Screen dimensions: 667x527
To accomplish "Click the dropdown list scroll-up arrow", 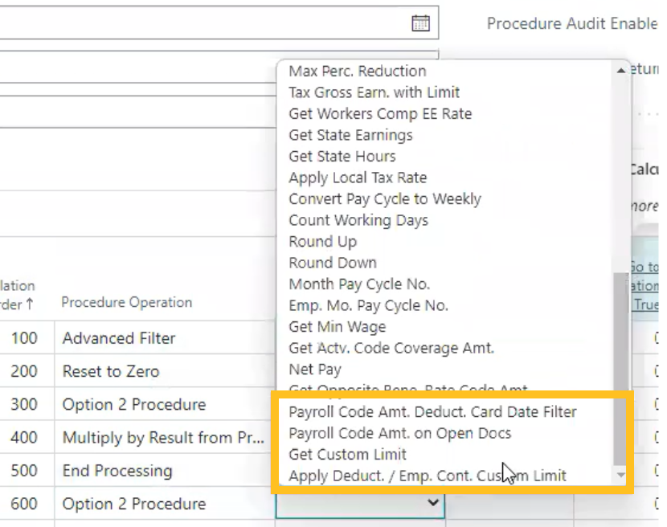I will [620, 71].
